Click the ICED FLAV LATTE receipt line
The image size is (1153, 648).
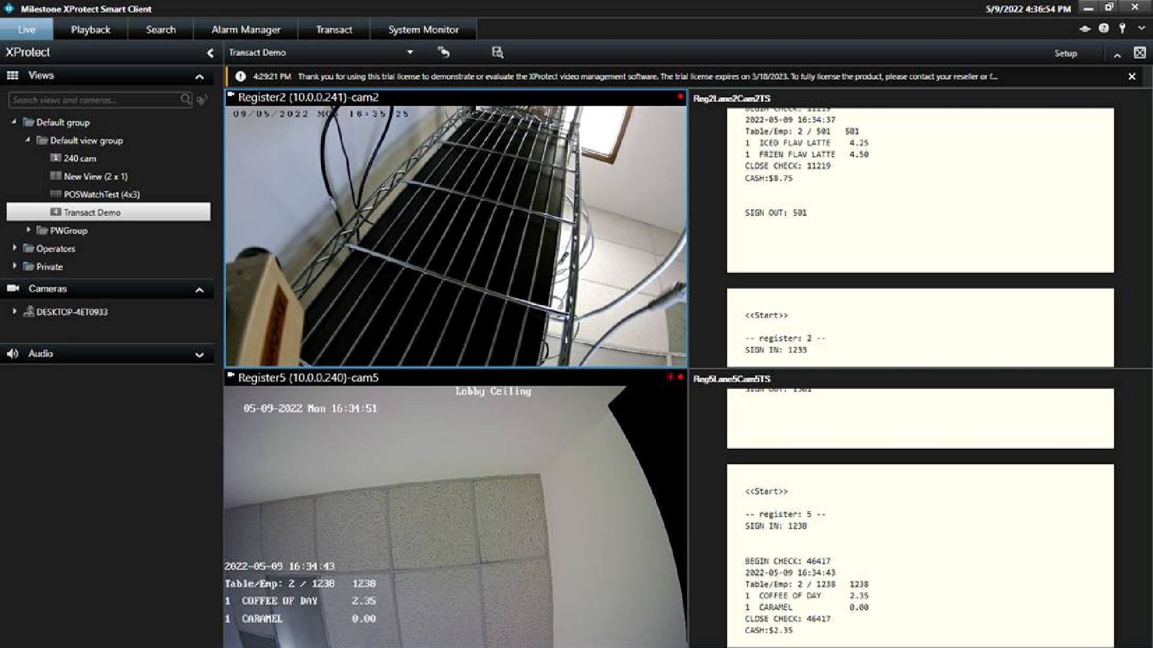click(x=806, y=143)
